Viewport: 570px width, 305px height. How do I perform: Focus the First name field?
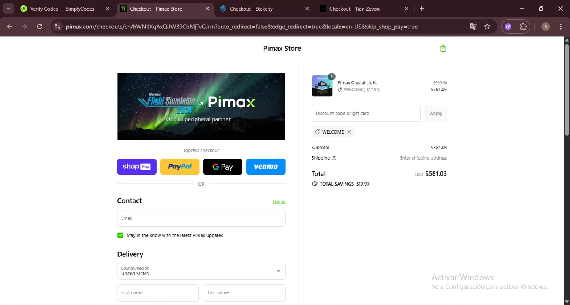[158, 293]
